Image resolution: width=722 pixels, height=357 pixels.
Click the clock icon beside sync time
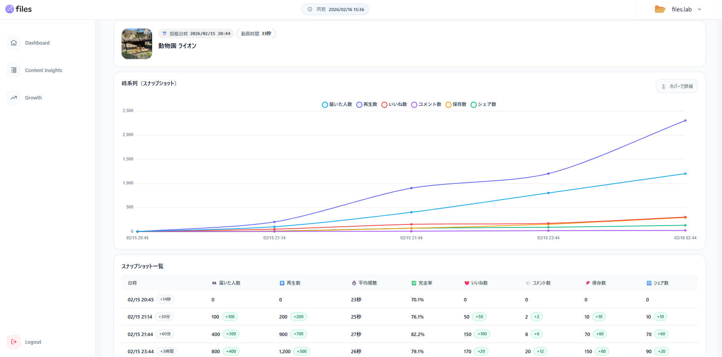click(310, 10)
